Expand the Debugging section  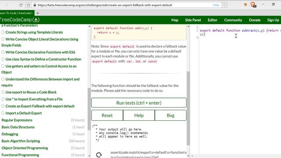coord(10,134)
